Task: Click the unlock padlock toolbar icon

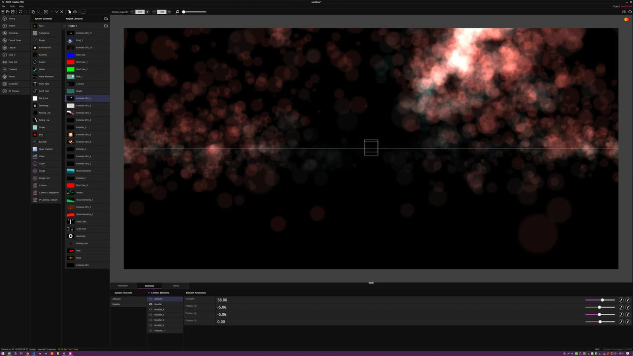Action: [x=69, y=12]
